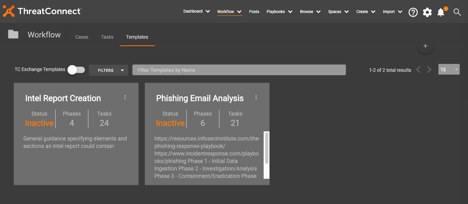Select the Templates tab

click(x=137, y=37)
